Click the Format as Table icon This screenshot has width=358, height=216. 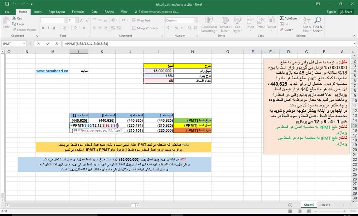(x=225, y=25)
